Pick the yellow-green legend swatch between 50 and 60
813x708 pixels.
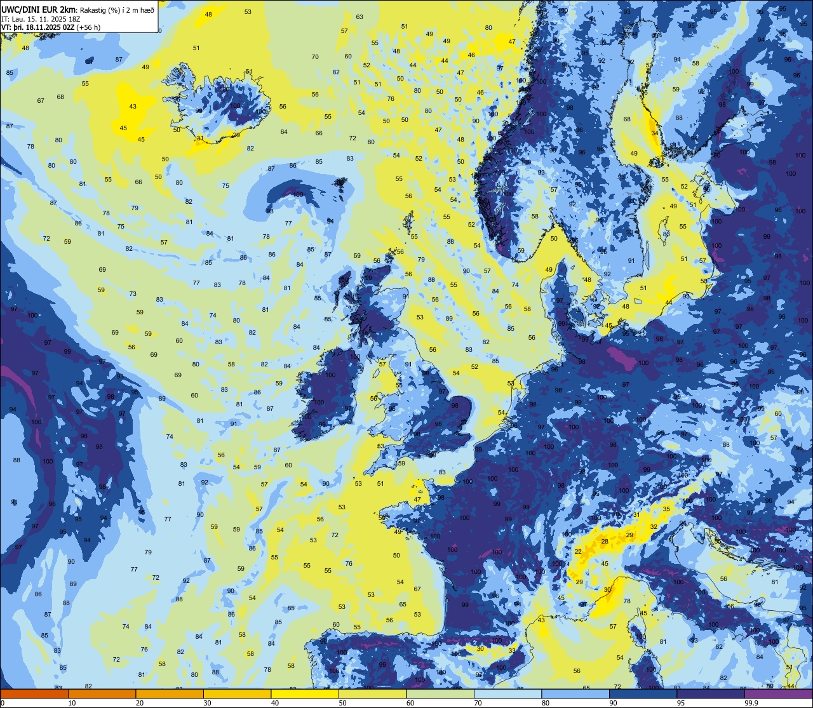coord(372,693)
